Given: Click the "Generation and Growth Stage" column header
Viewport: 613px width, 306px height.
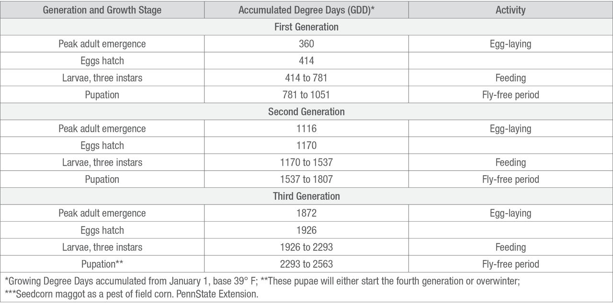Looking at the screenshot, I should 102,10.
